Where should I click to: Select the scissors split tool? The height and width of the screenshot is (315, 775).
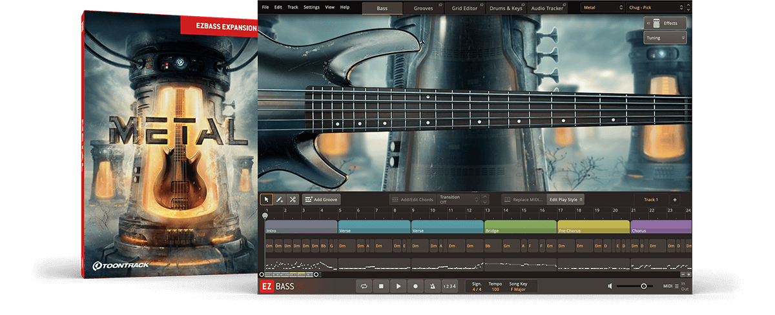(x=292, y=200)
